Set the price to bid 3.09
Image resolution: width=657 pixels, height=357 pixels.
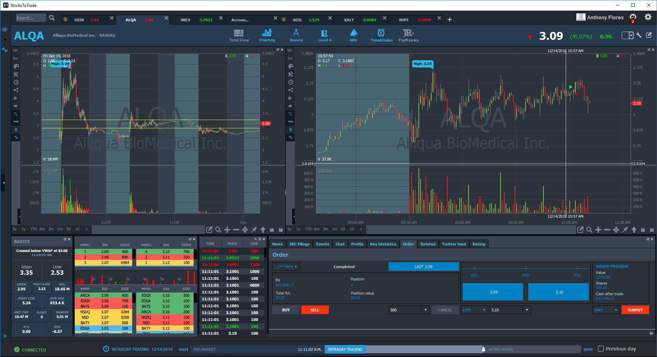tap(493, 292)
